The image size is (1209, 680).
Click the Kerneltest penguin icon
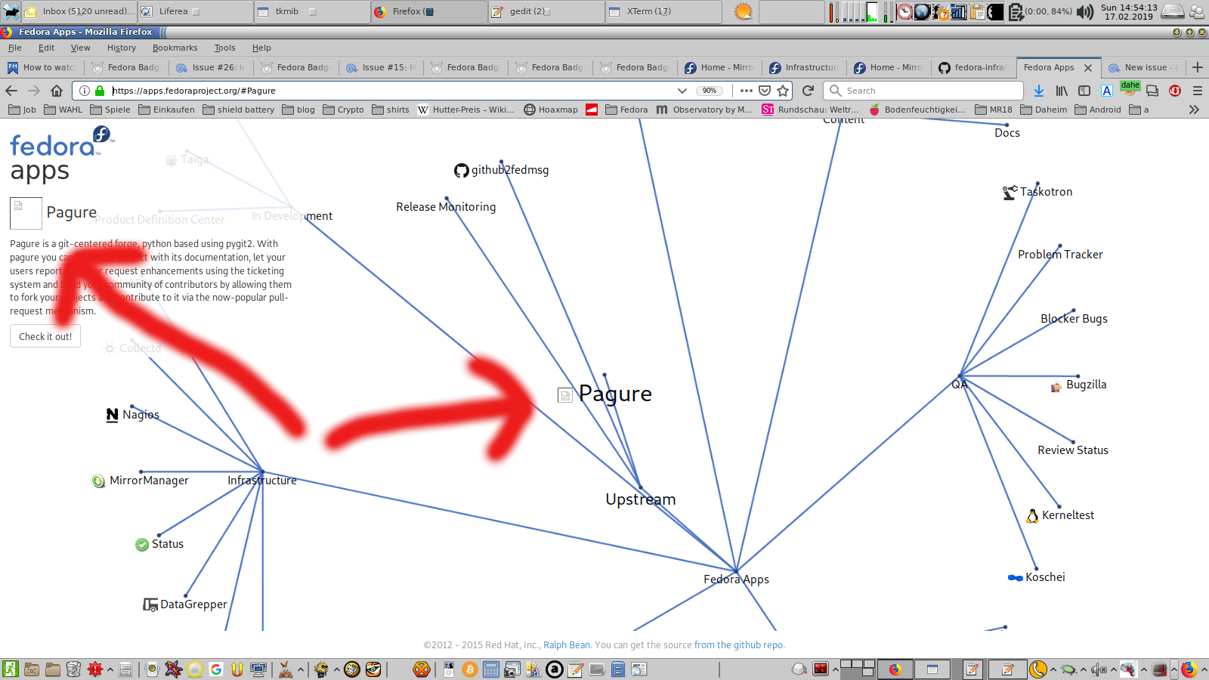pyautogui.click(x=1032, y=516)
